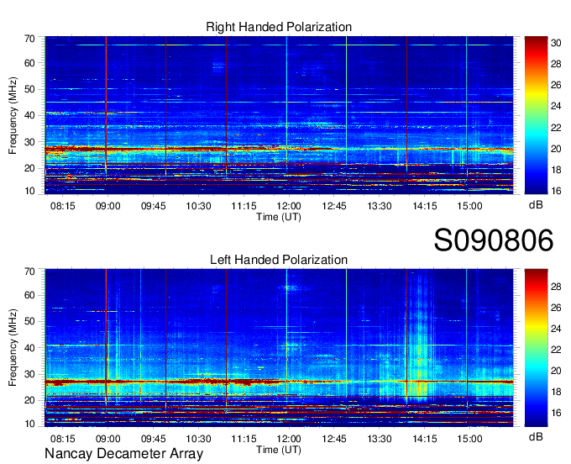The width and height of the screenshot is (571, 464).
Task: Click the 09:00 time tick on Left Handed plot
Action: 107,439
